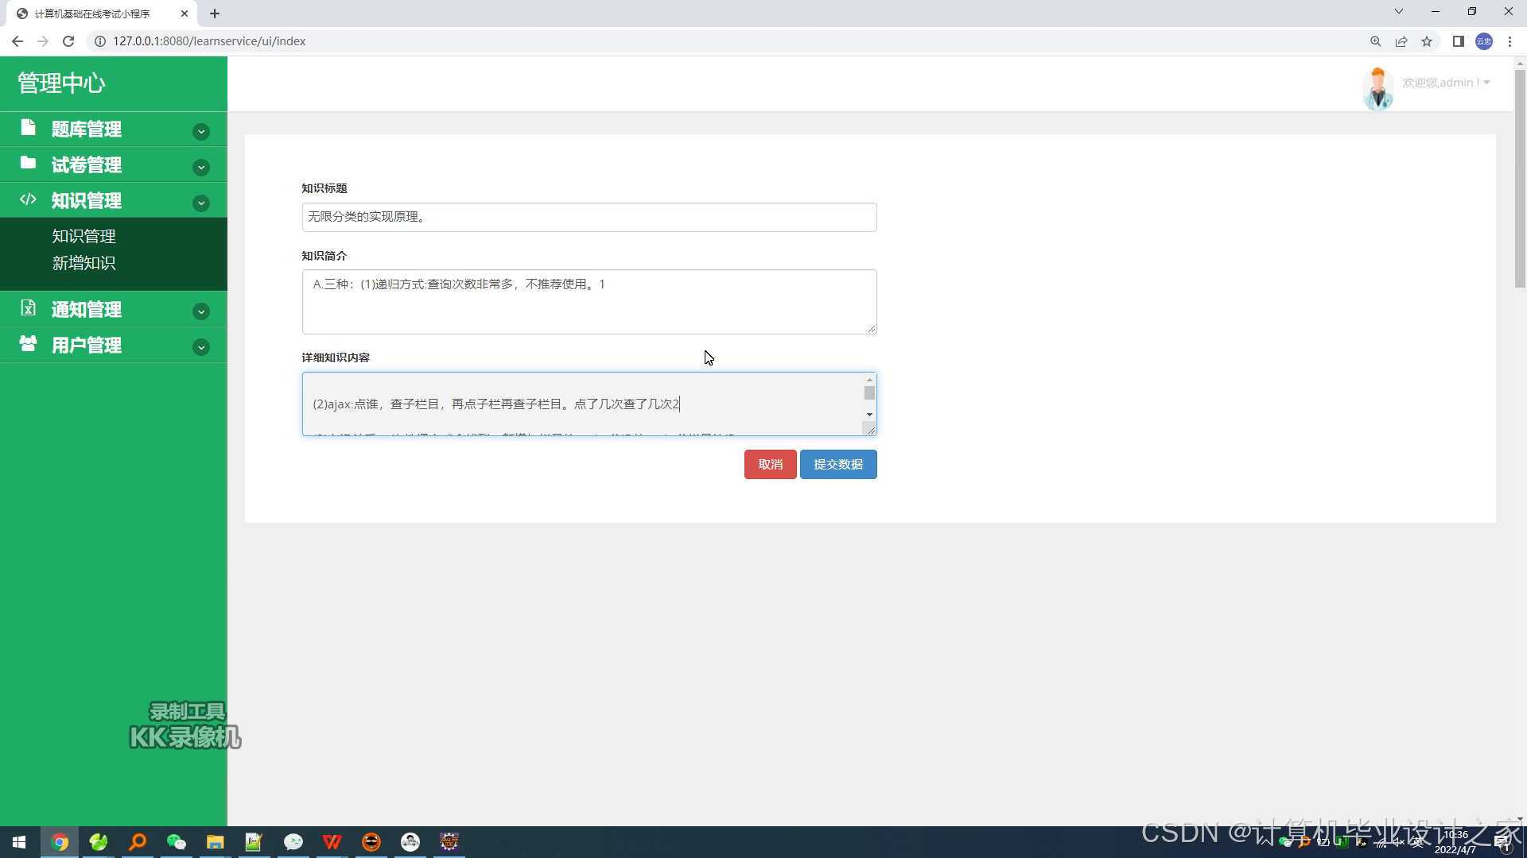Expand the 用户管理 chevron
1527x858 pixels.
click(201, 348)
